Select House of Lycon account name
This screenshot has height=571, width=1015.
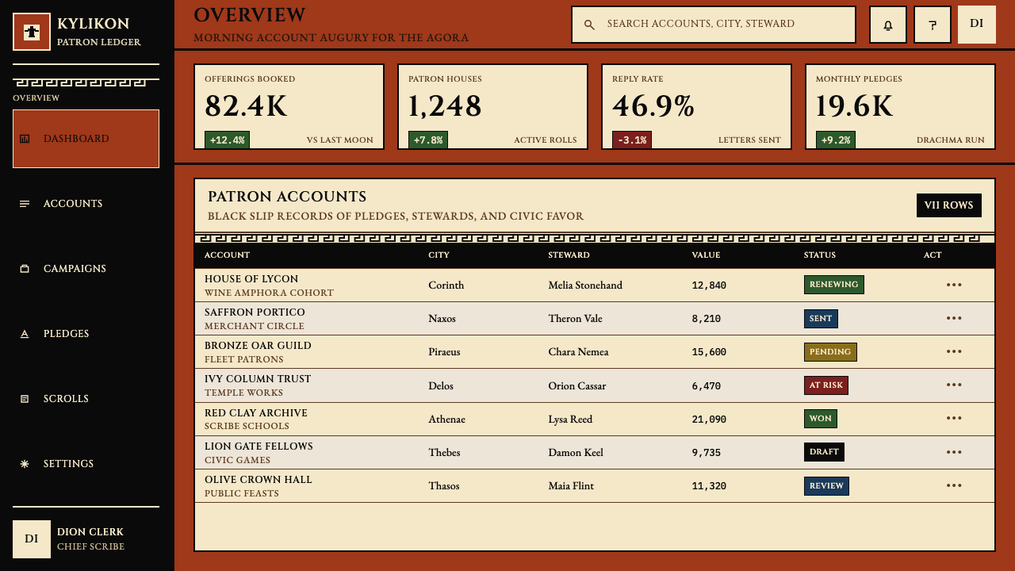click(x=251, y=279)
